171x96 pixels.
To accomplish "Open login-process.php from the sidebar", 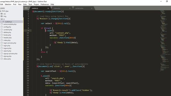I will pyautogui.click(x=10, y=43).
